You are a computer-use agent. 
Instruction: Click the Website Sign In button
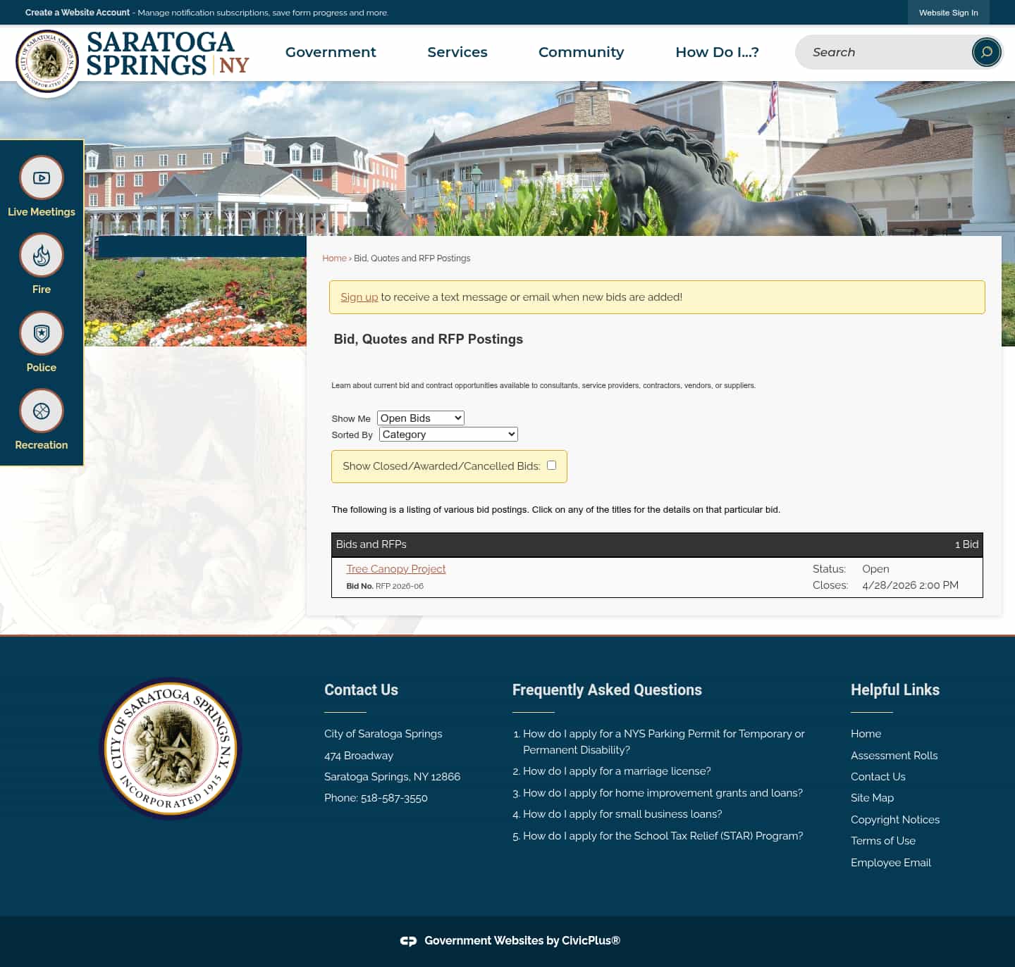948,12
